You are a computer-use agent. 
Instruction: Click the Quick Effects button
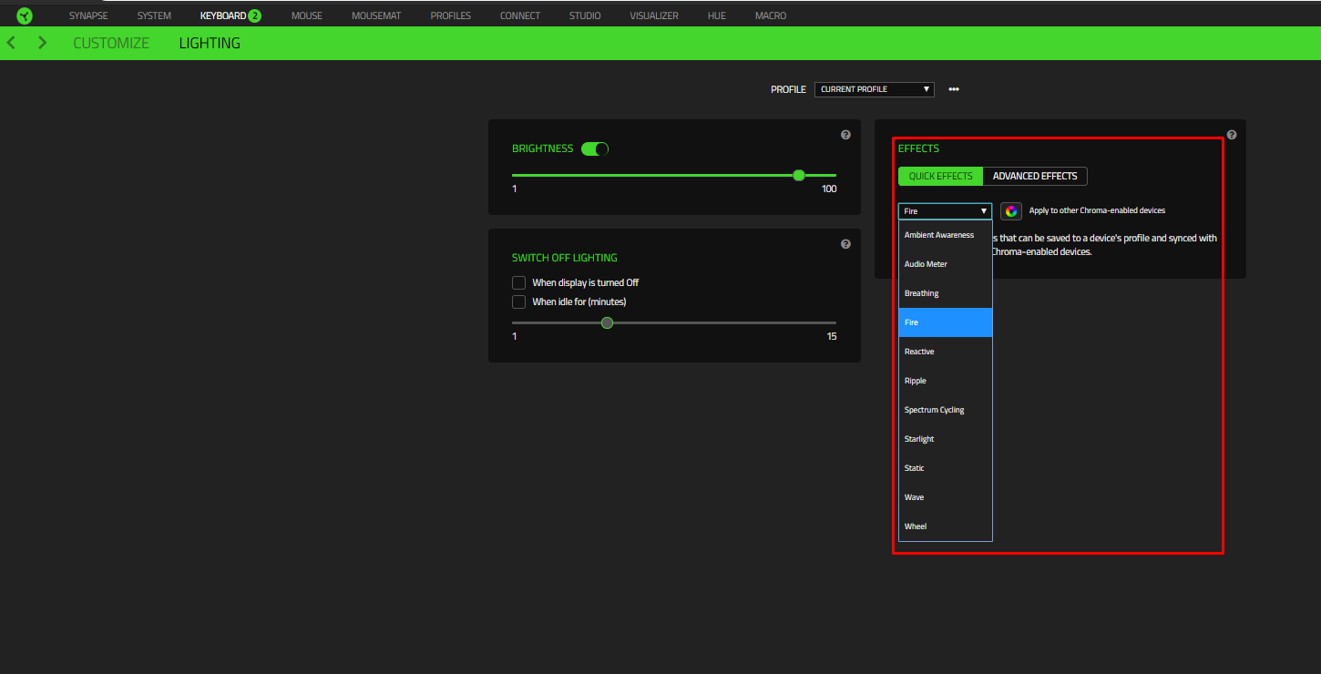point(941,176)
